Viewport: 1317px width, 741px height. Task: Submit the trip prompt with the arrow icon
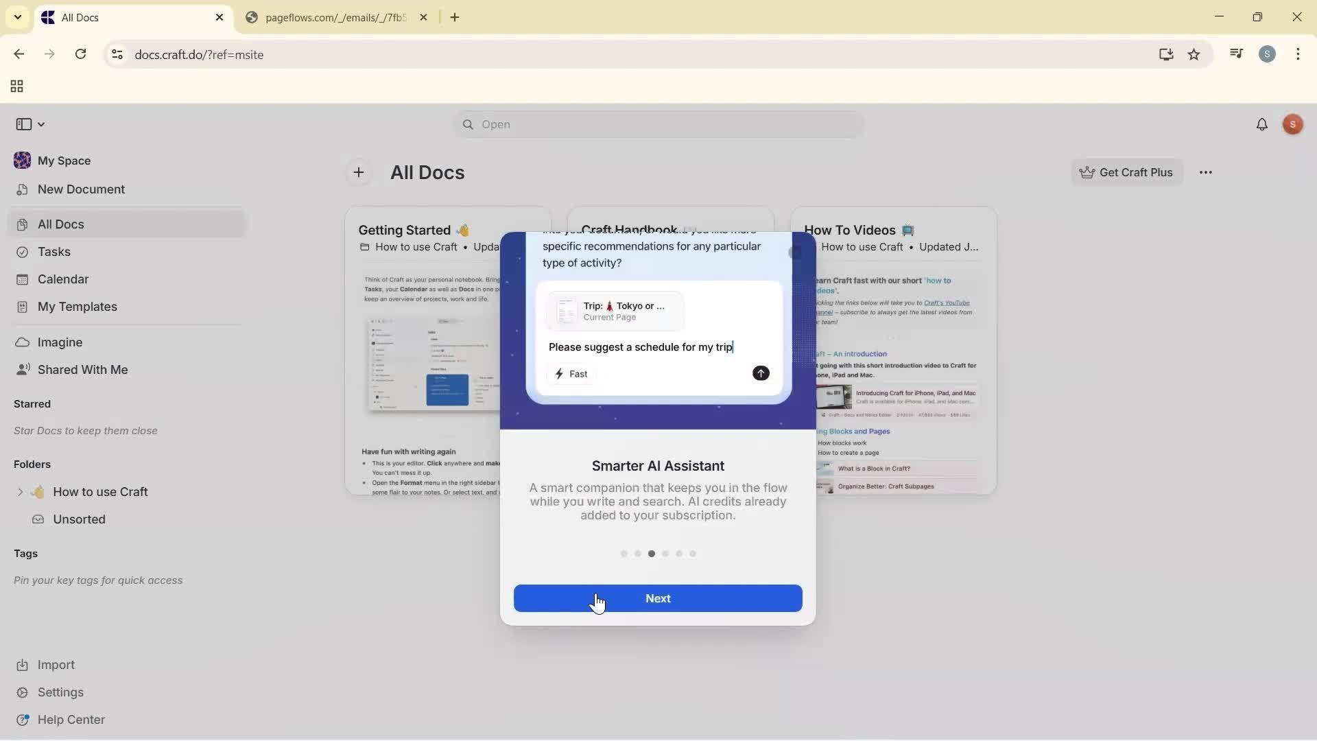tap(761, 373)
